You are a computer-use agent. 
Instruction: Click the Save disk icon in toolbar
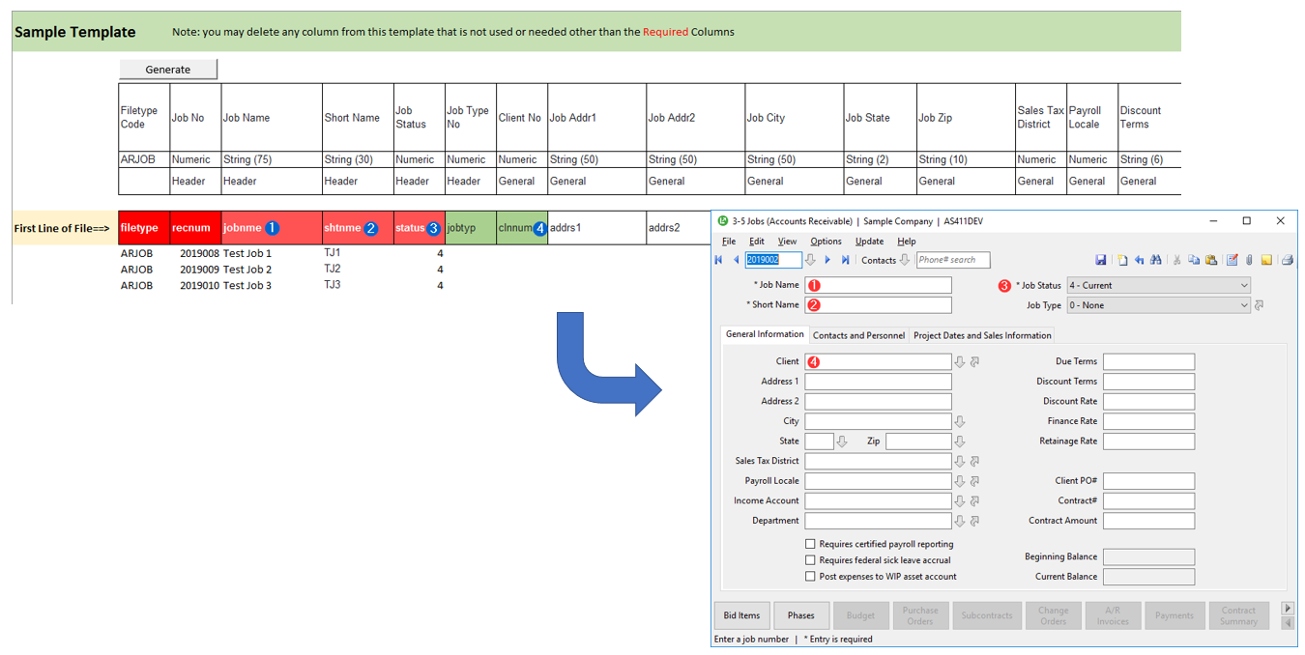[x=1100, y=260]
